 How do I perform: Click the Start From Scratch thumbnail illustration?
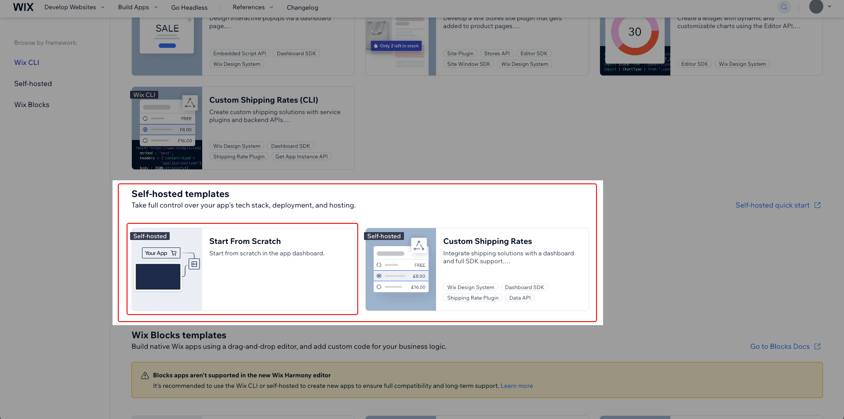click(167, 269)
